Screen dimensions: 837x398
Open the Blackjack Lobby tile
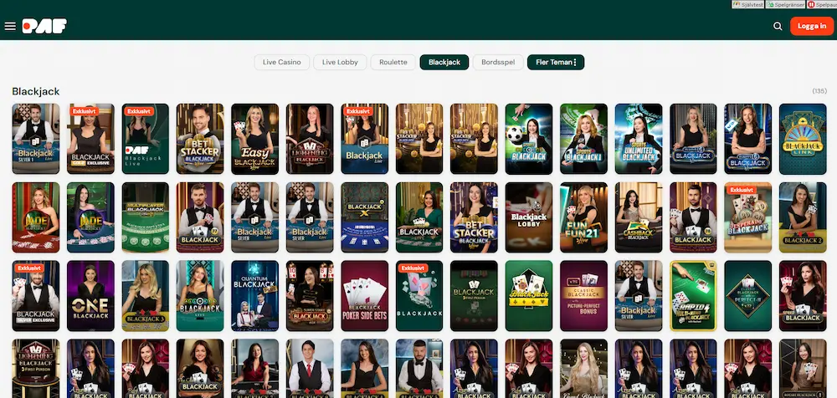[x=529, y=217]
